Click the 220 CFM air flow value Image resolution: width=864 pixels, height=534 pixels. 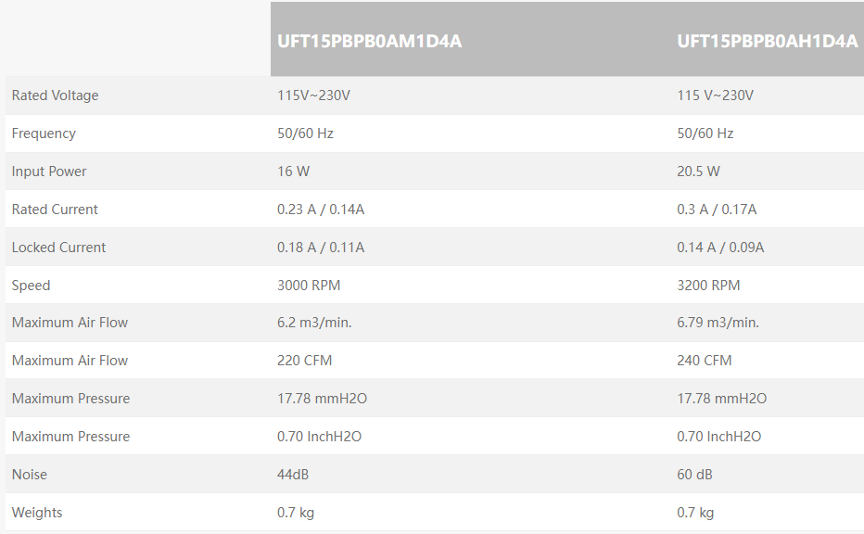pos(304,361)
